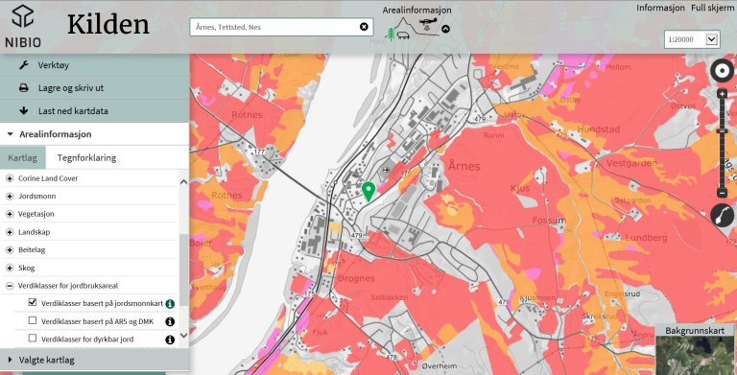Click the Bakgrunnskart aerial thumbnail
The width and height of the screenshot is (737, 375).
click(x=696, y=356)
